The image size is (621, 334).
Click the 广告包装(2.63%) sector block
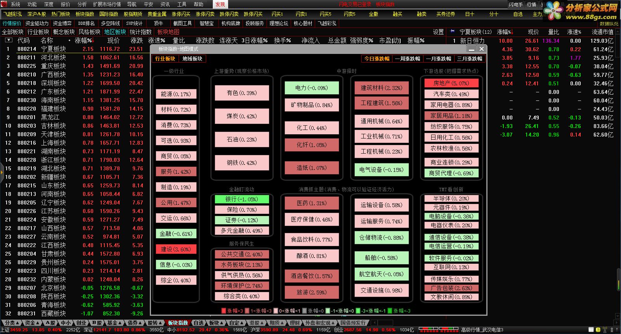(x=451, y=288)
